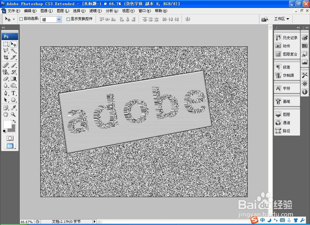Select the Eraser tool
Viewport: 310px width, 225px height.
(x=6, y=79)
